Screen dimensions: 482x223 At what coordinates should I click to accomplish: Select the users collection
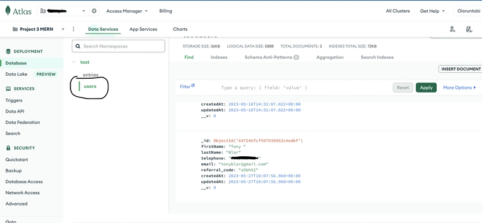pyautogui.click(x=90, y=86)
